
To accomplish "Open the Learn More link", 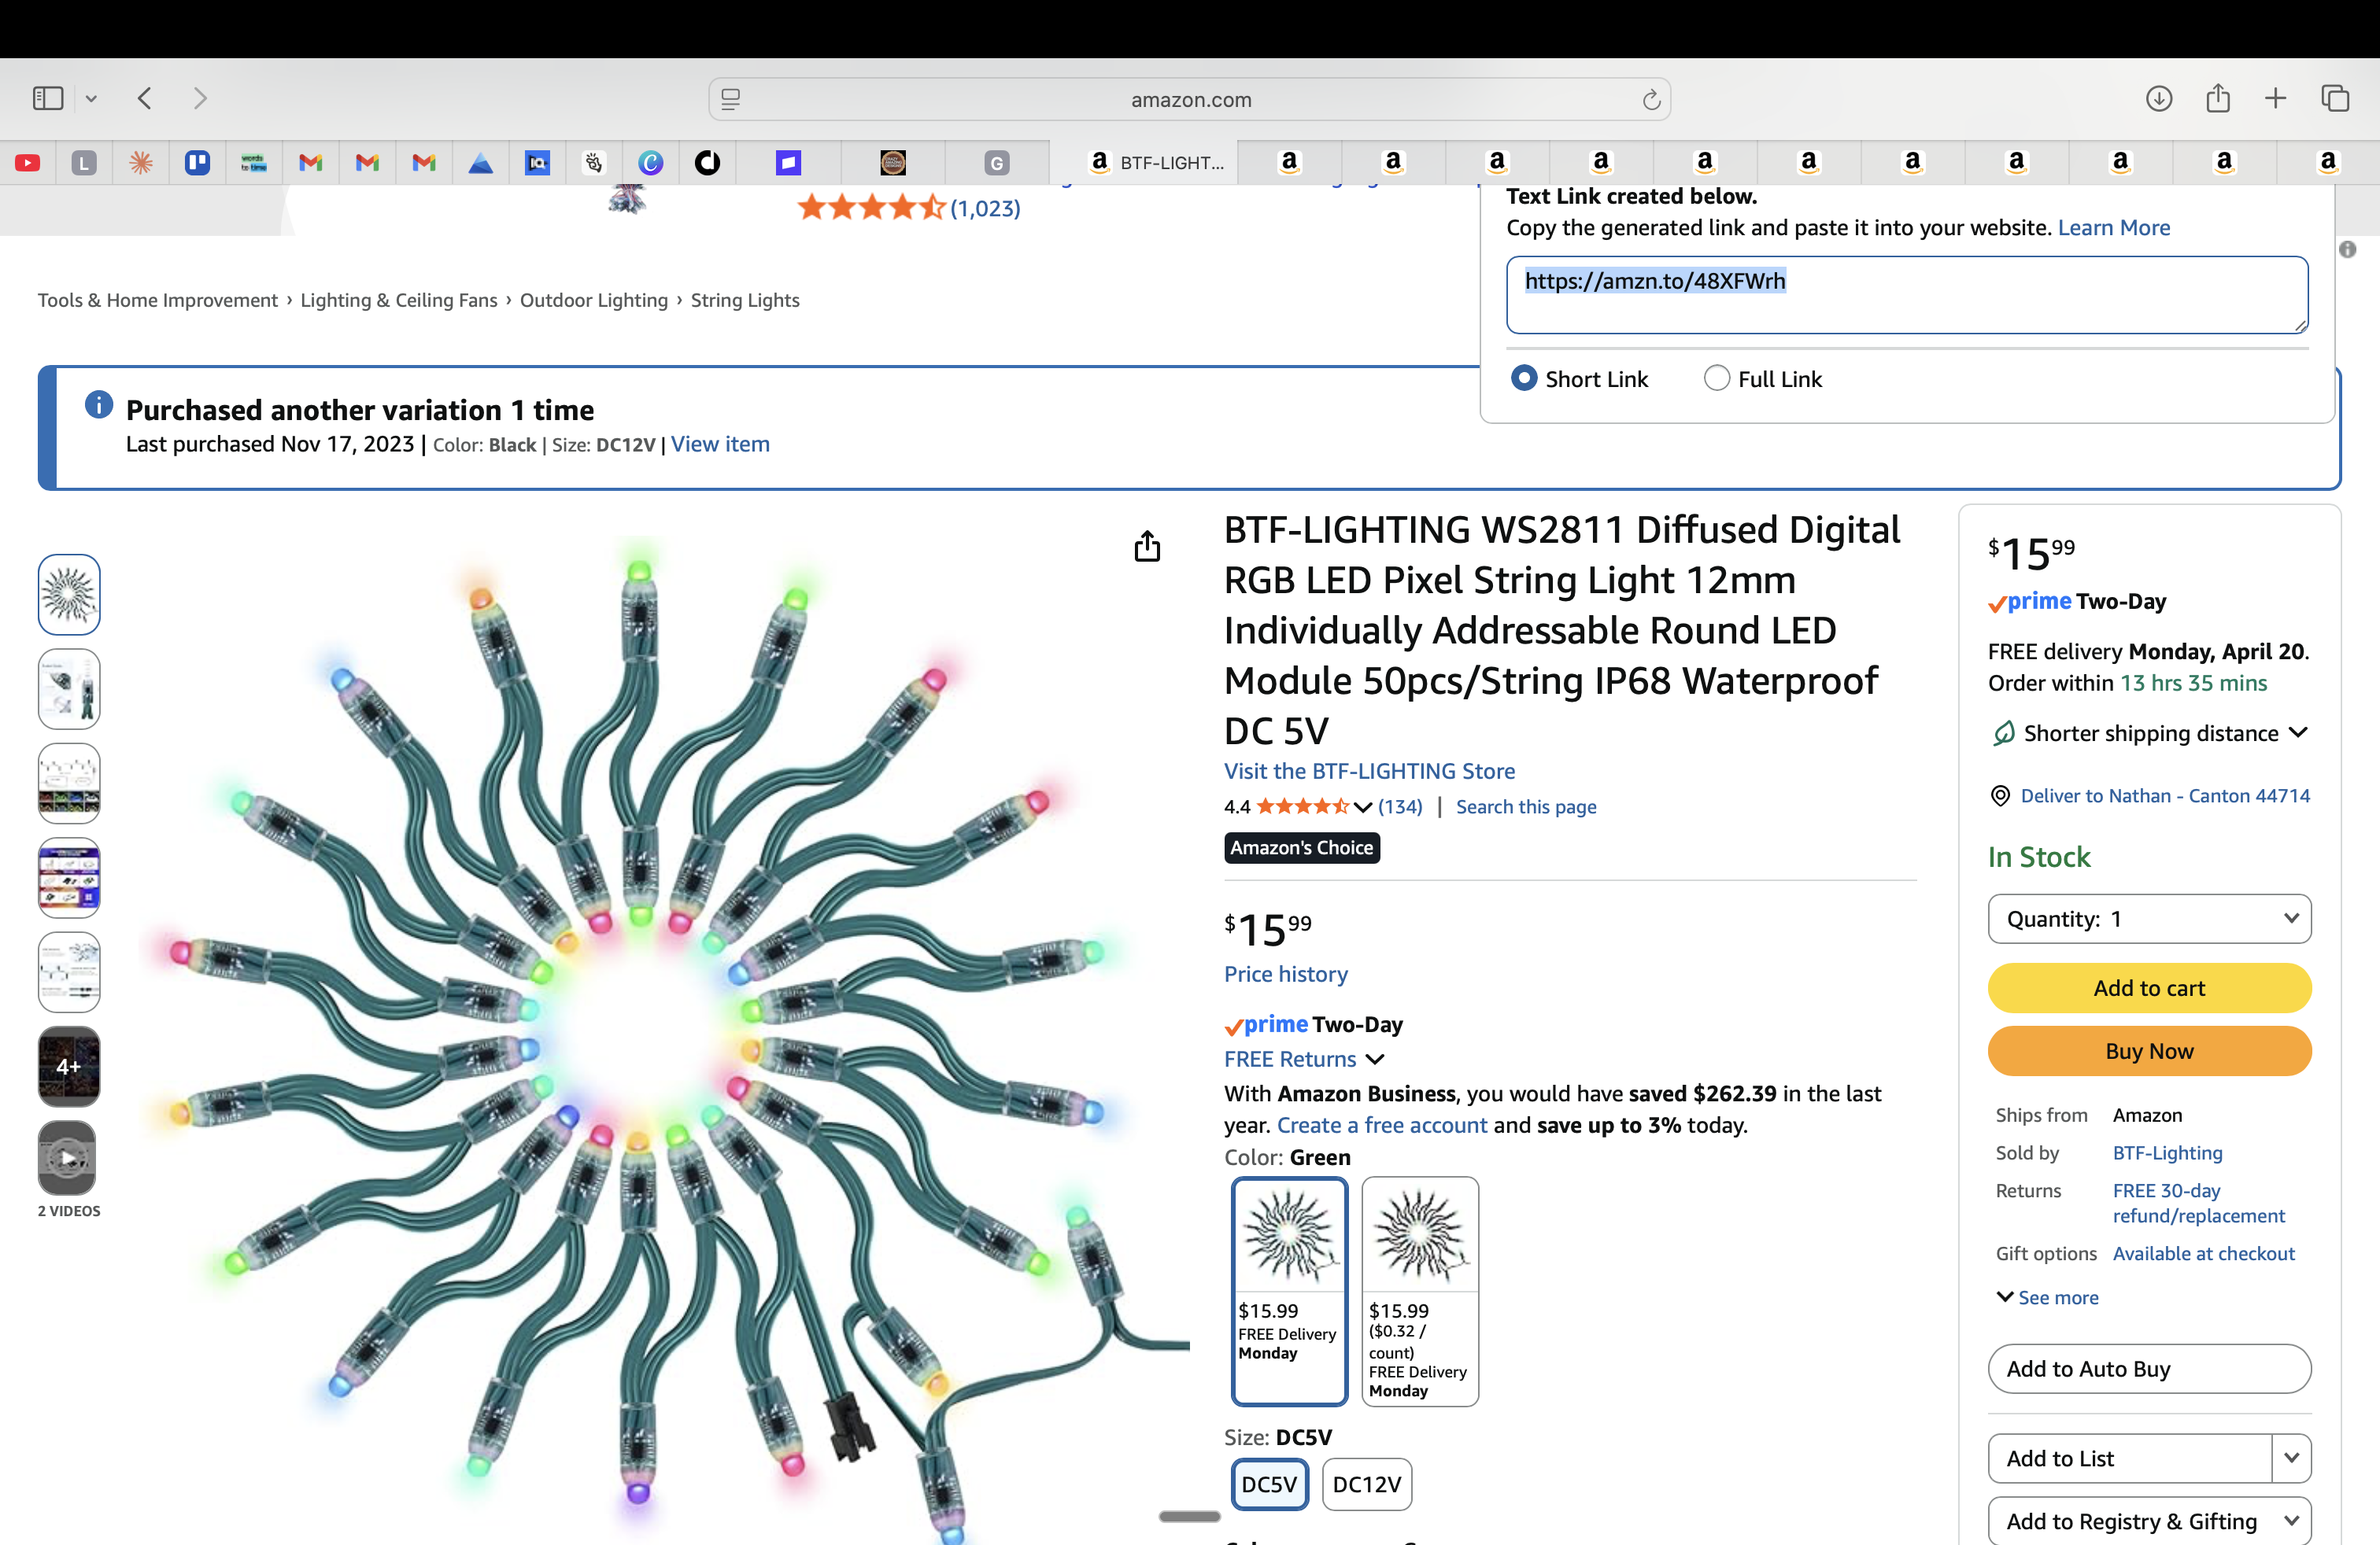I will 2114,228.
